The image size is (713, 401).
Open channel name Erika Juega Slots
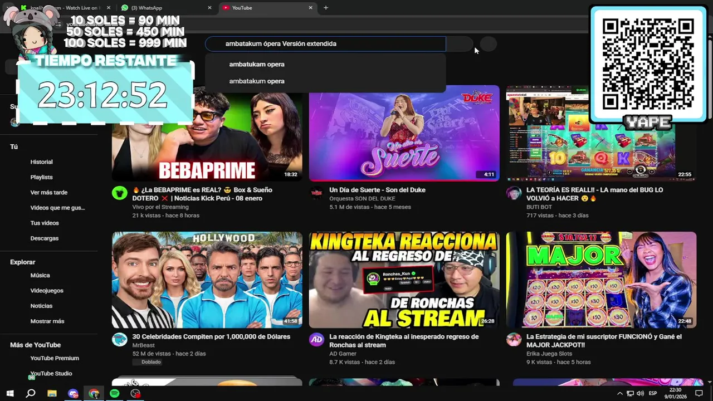coord(549,354)
